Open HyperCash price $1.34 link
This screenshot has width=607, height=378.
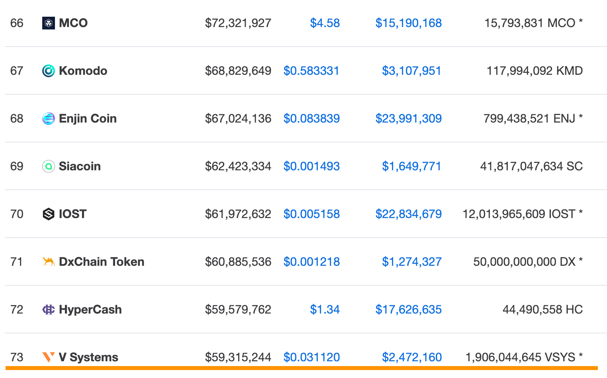[x=325, y=310]
